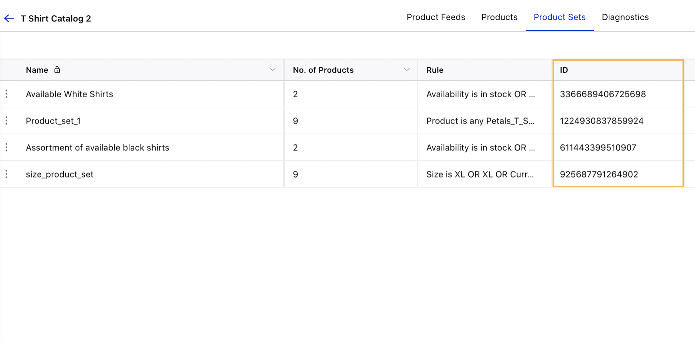Expand the Name column dropdown

272,70
